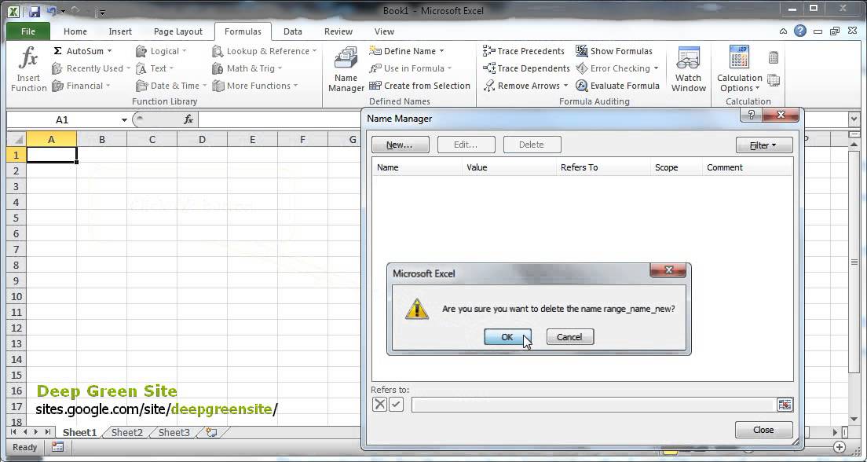Click the Calculate Sheet icon
This screenshot has height=462, width=867.
point(774,80)
